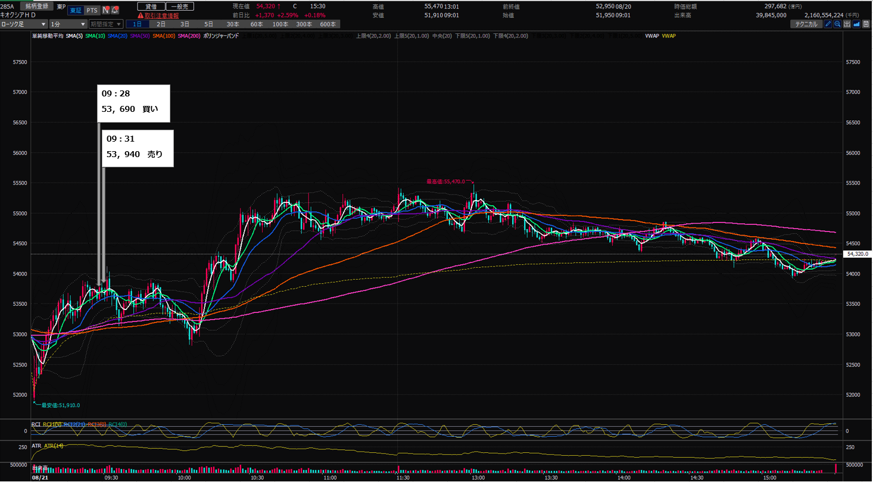The image size is (873, 482).
Task: Open the alert bell icon
Action: (114, 10)
